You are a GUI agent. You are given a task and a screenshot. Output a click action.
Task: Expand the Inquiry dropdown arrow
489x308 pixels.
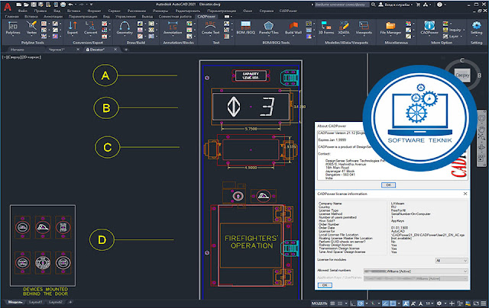click(464, 30)
